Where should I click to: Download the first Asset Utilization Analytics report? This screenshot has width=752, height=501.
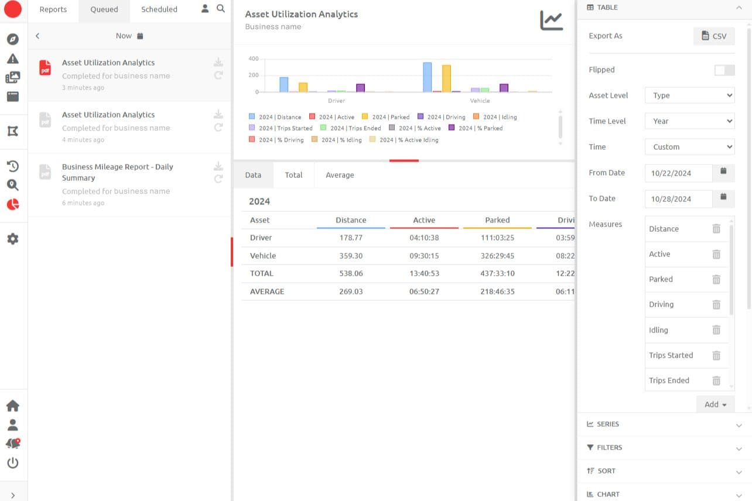218,63
